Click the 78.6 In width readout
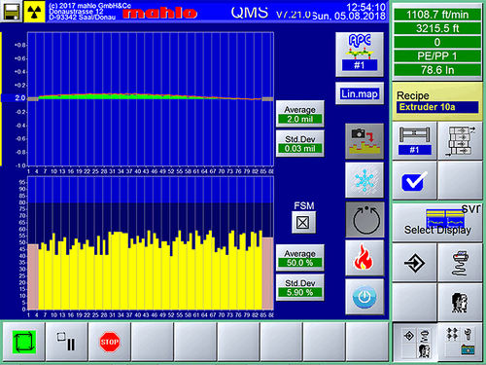Viewport: 486px width, 365px height. click(437, 70)
